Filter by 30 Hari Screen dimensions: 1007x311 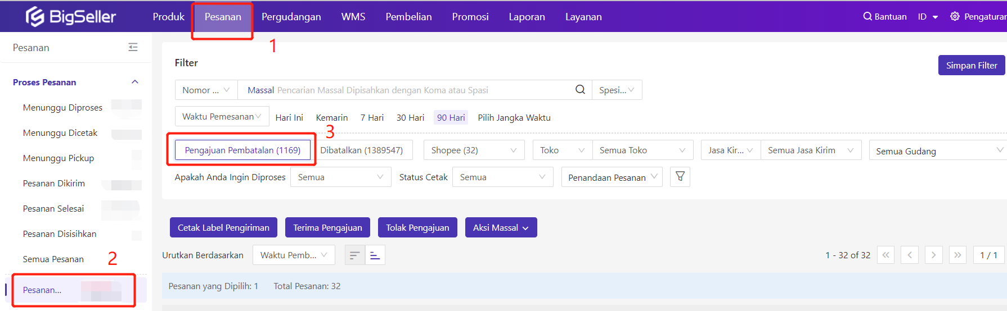pyautogui.click(x=410, y=117)
